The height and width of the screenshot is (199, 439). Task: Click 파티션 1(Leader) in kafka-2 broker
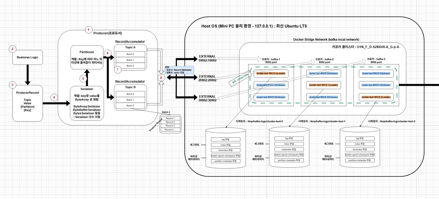pos(323,85)
